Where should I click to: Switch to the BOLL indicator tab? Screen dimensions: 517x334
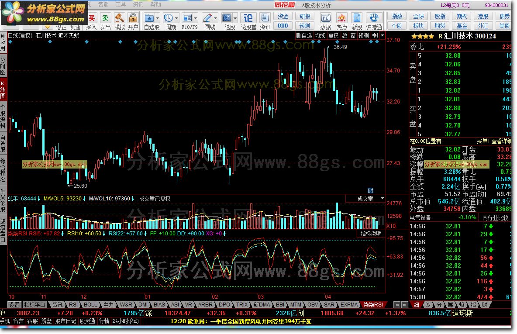coord(90,305)
